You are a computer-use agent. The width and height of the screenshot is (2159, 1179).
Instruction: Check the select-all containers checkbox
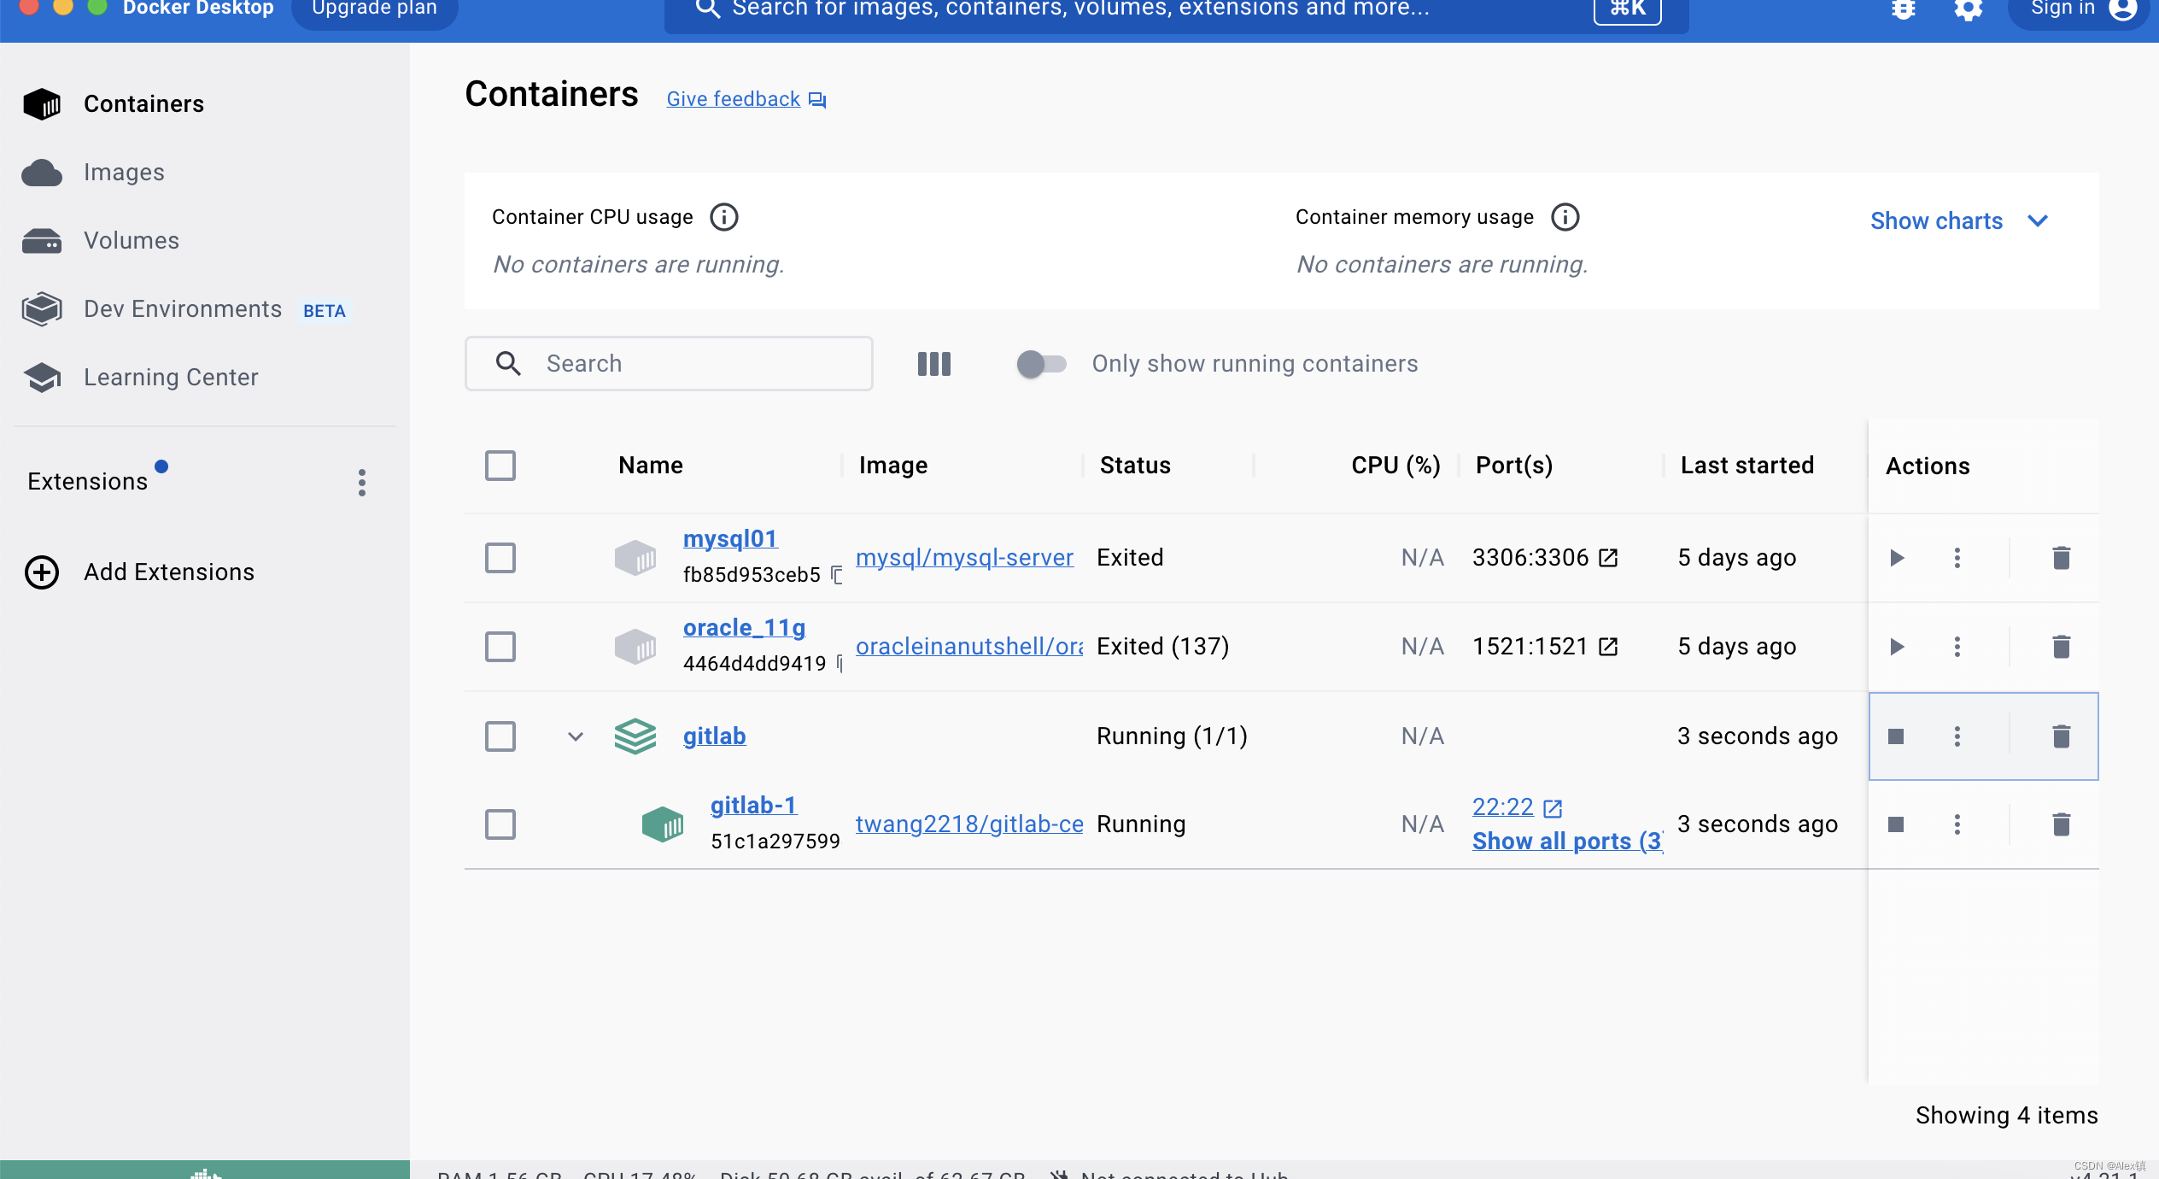coord(500,466)
